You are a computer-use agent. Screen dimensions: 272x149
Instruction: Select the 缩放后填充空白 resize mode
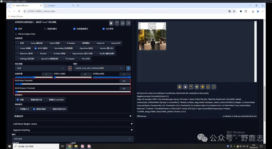(x=58, y=109)
